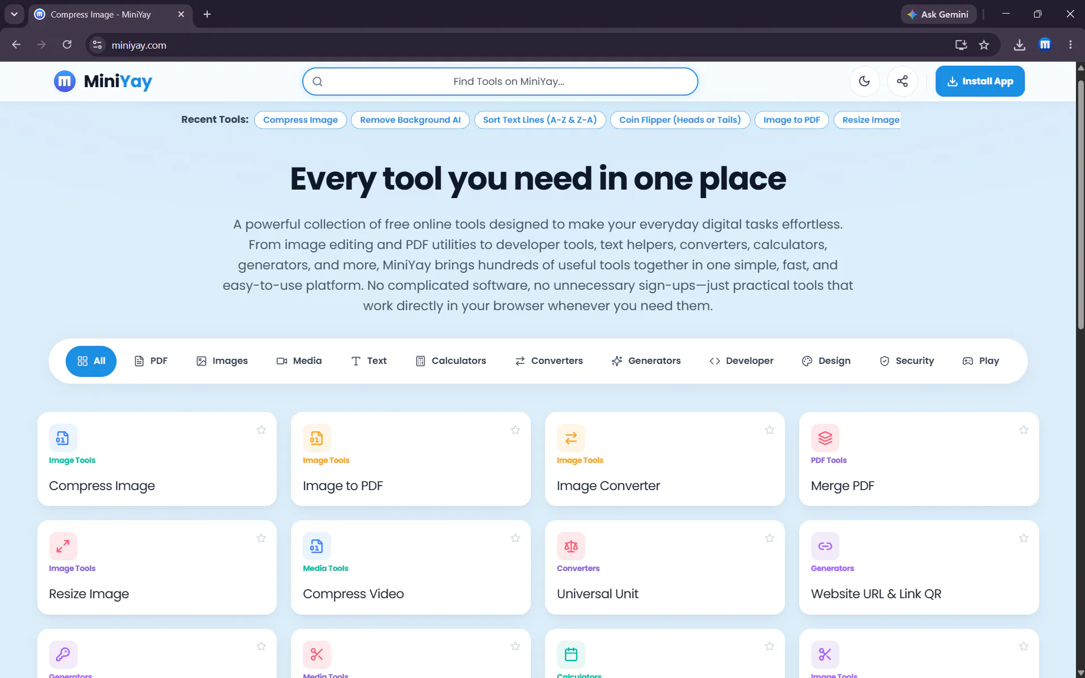This screenshot has height=678, width=1085.
Task: Select the Calculators category tab
Action: tap(451, 361)
